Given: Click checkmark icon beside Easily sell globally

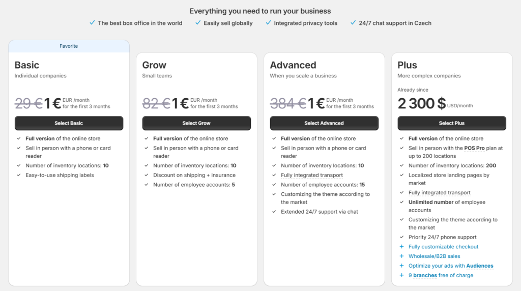Looking at the screenshot, I should coord(198,23).
